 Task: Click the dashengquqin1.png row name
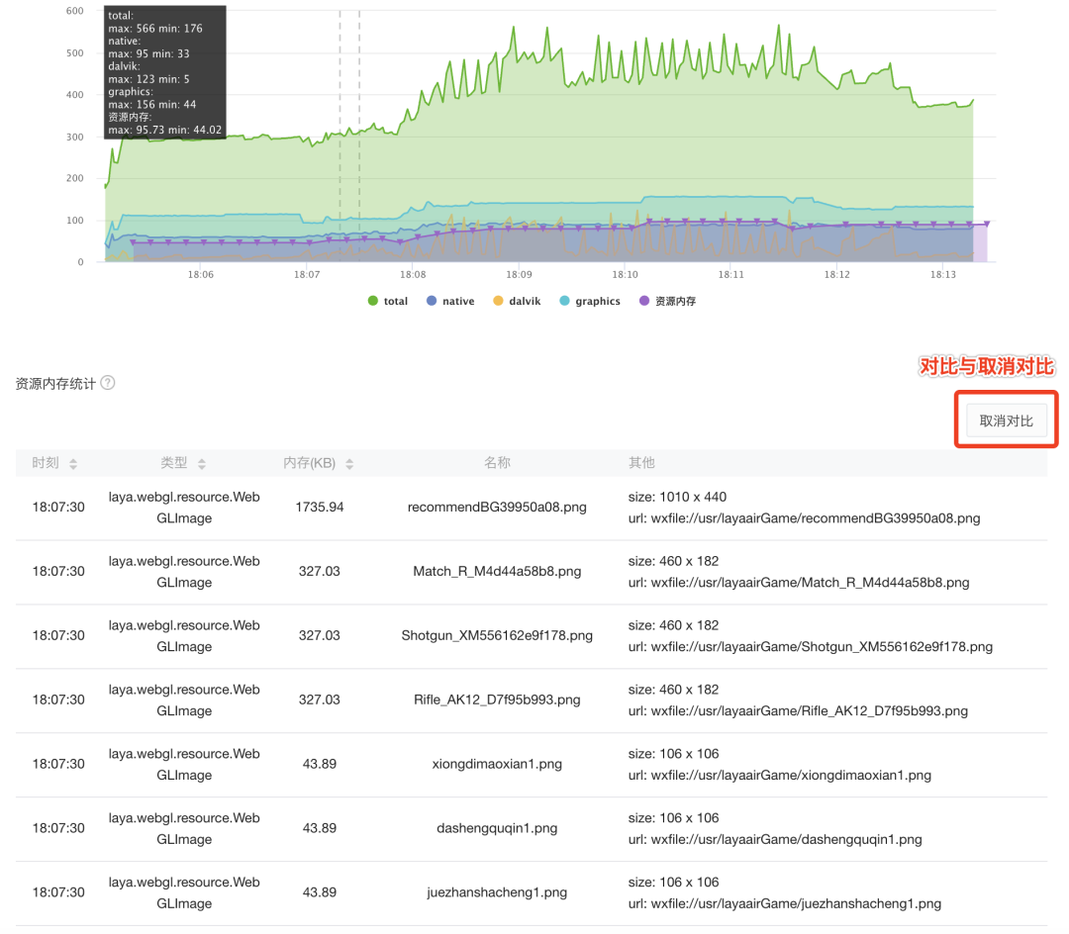pyautogui.click(x=497, y=828)
